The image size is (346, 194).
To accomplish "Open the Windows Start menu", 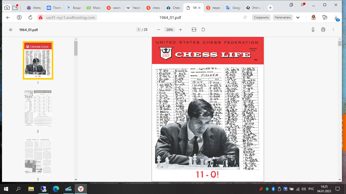I will point(6,189).
